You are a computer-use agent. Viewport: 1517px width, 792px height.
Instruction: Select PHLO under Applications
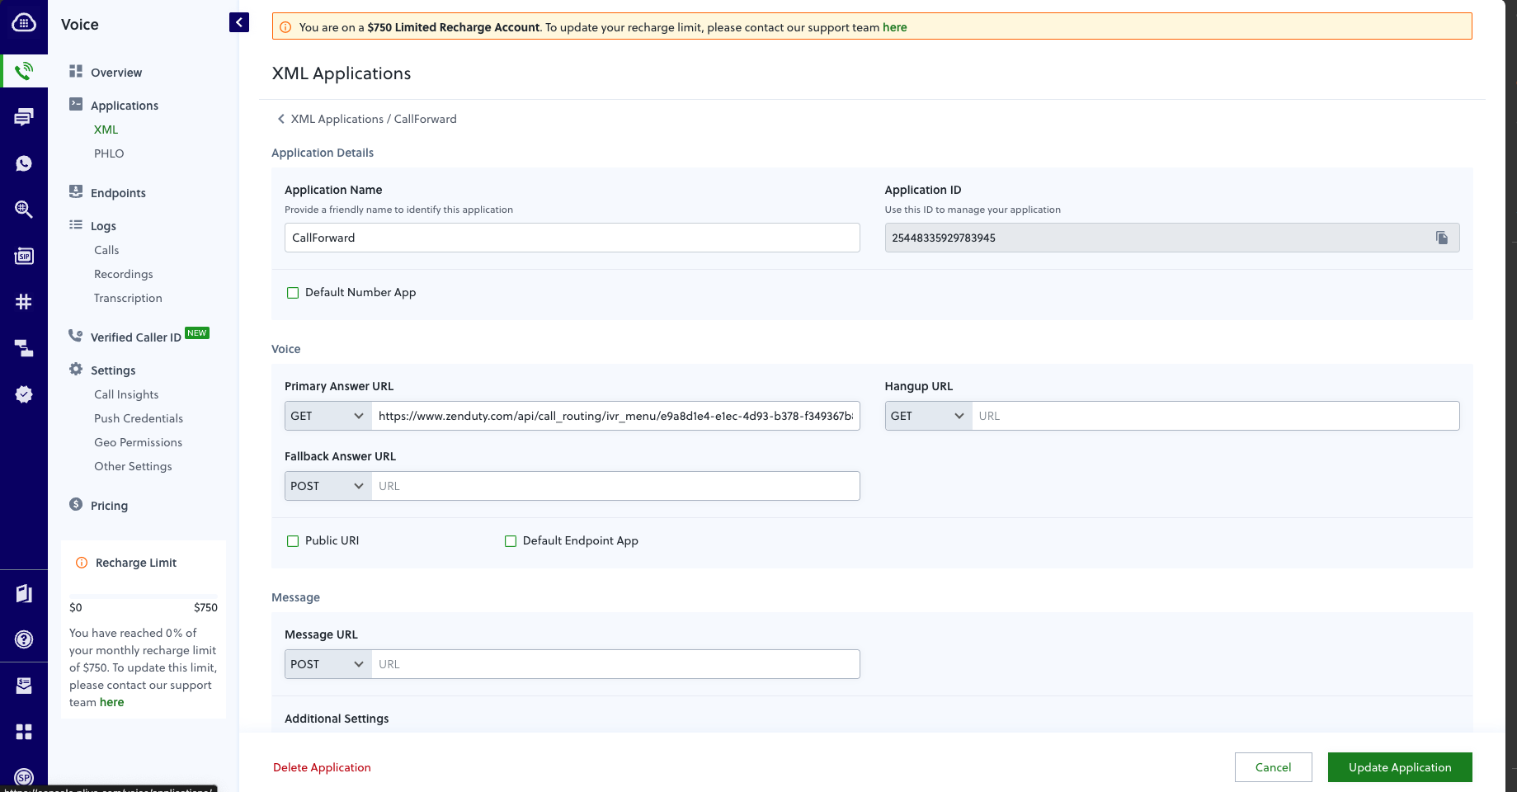[x=109, y=153]
